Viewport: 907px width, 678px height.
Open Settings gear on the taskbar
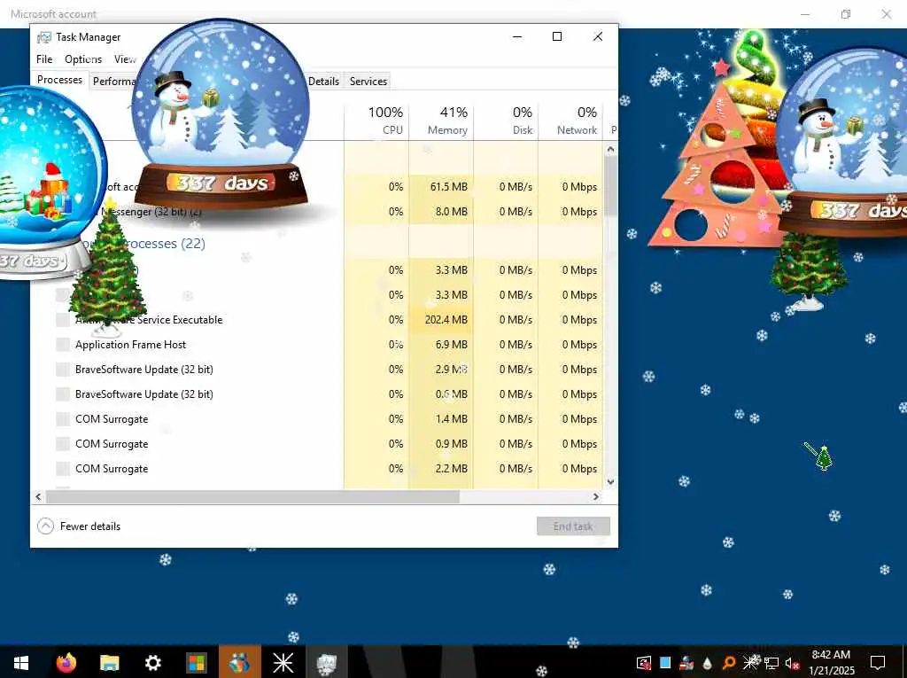coord(152,662)
